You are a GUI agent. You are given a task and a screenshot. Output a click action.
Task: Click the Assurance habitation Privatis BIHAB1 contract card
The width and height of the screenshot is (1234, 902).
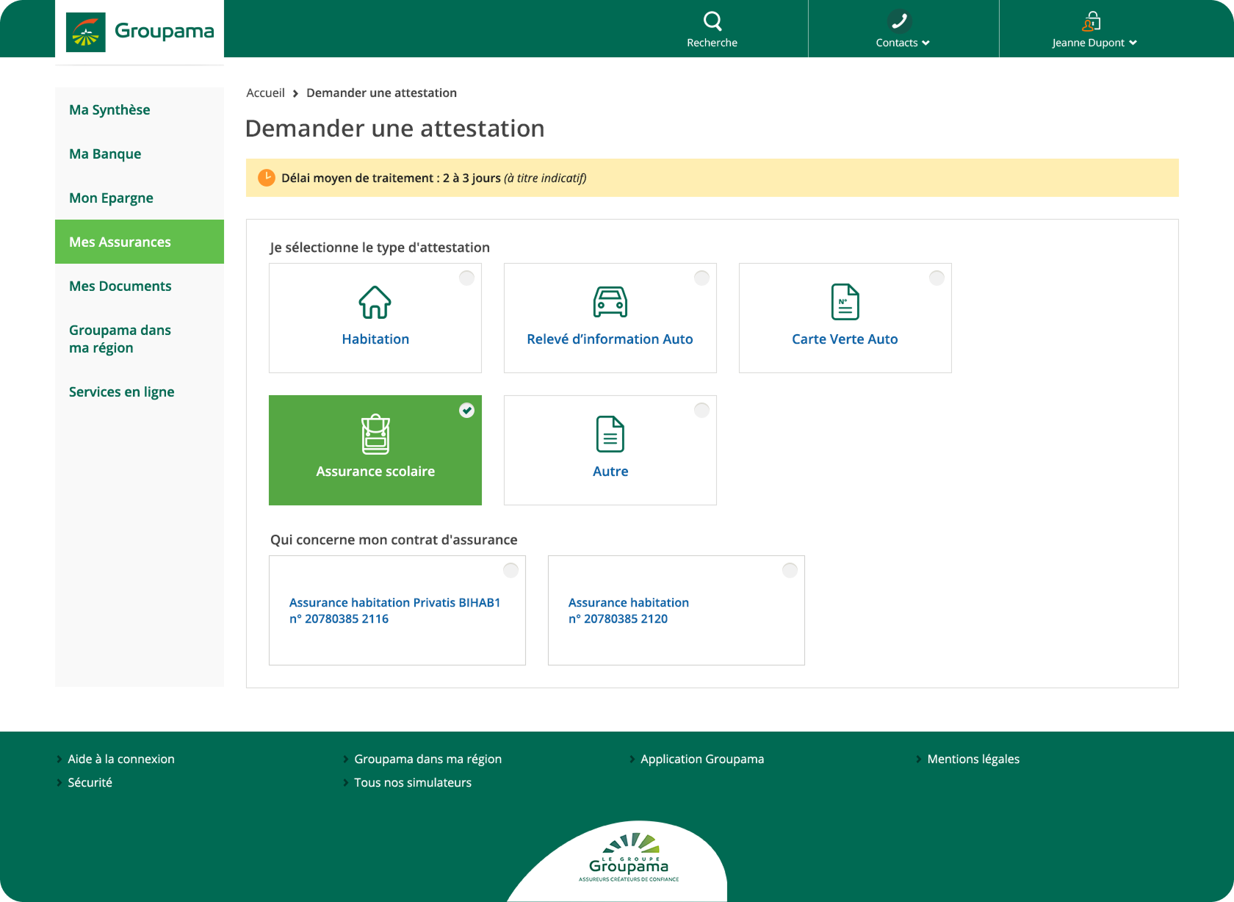[397, 610]
